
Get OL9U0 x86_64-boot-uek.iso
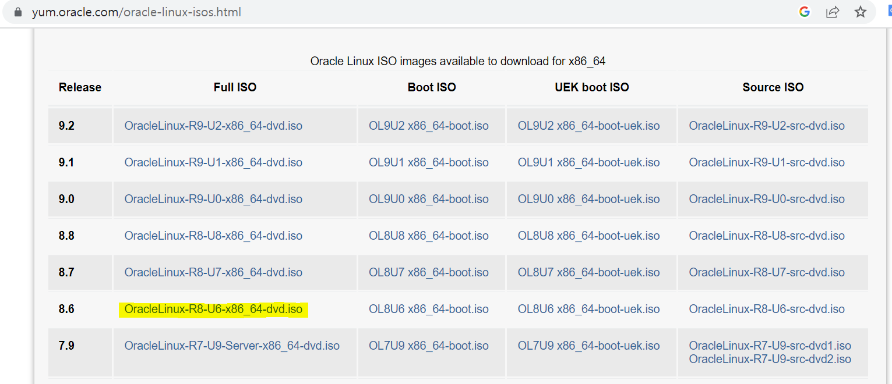tap(589, 199)
